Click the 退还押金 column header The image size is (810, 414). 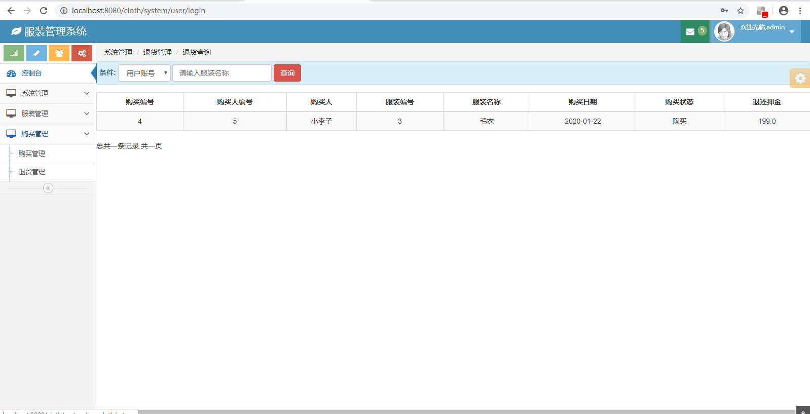coord(767,102)
